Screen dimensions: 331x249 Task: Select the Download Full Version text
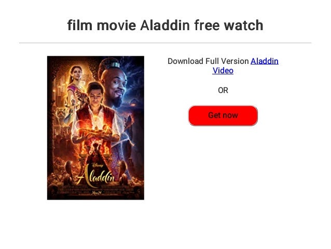click(x=208, y=61)
